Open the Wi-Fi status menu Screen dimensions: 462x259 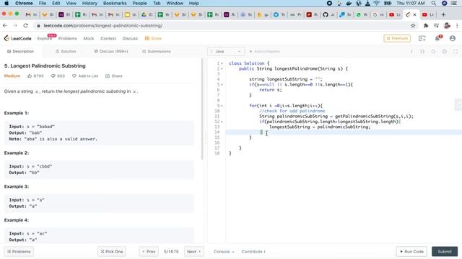(377, 3)
